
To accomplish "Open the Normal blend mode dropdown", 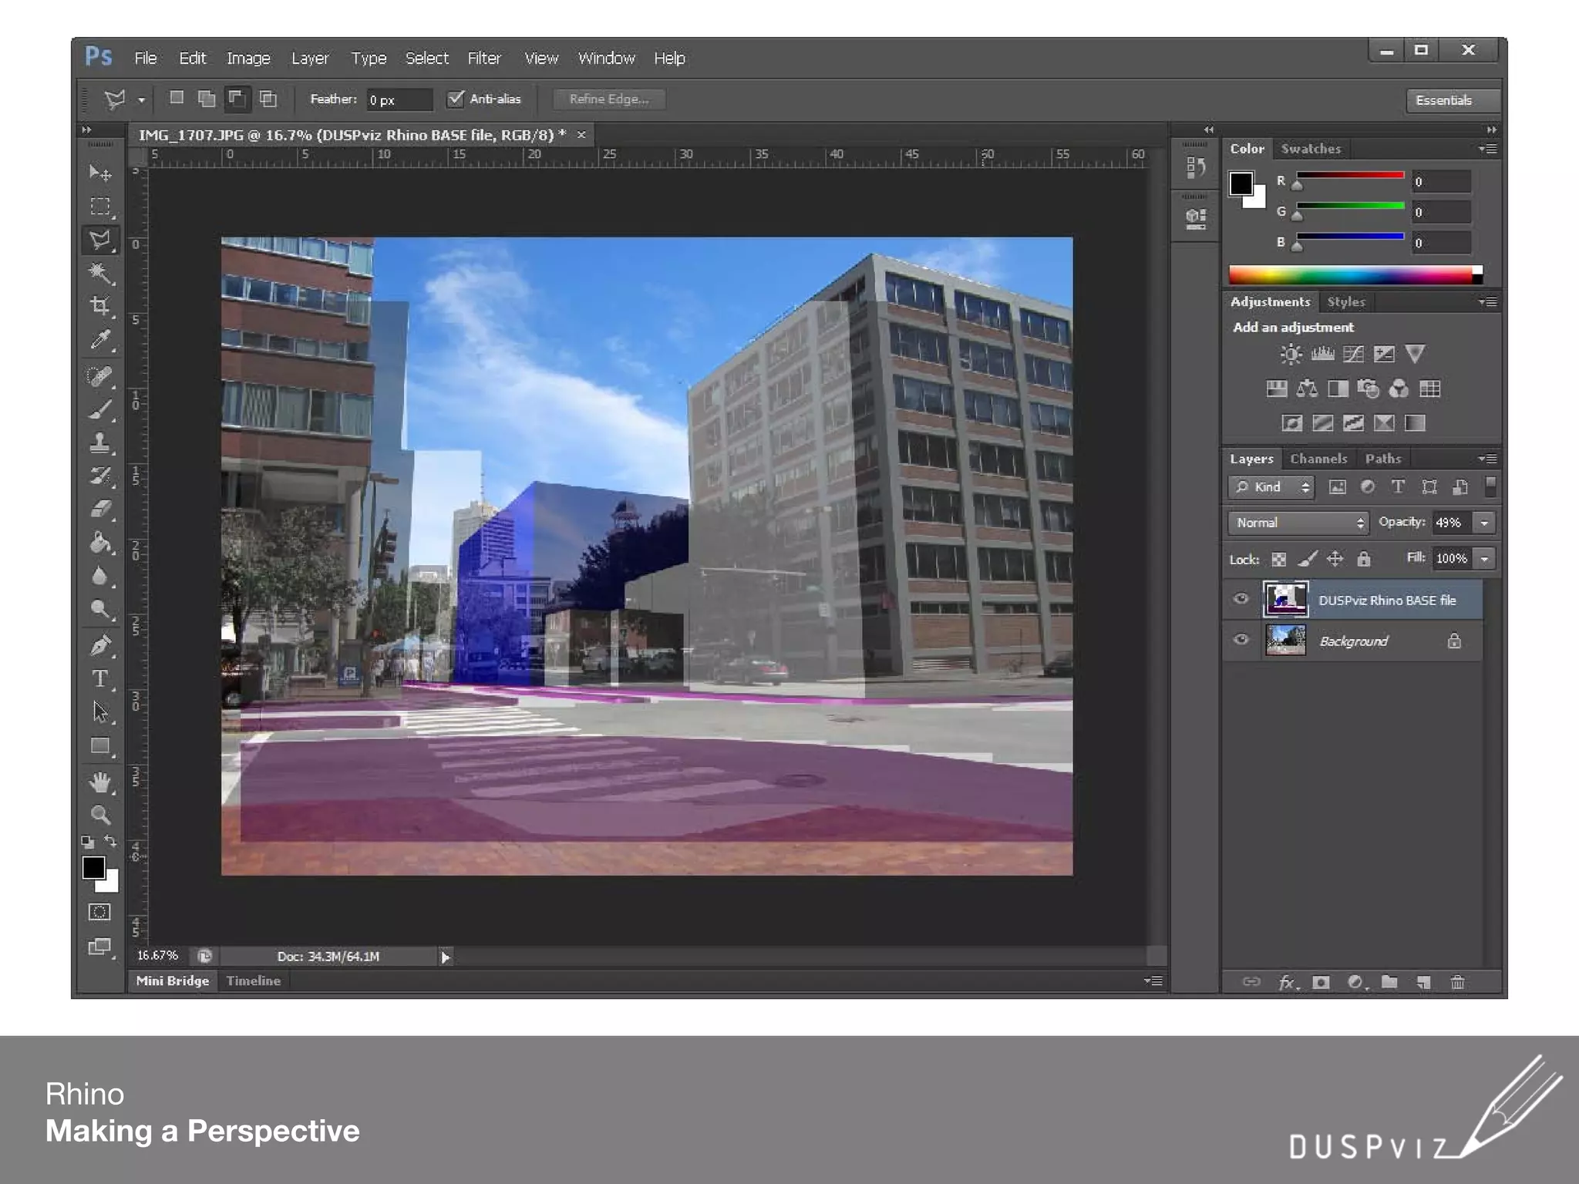I will tap(1298, 523).
